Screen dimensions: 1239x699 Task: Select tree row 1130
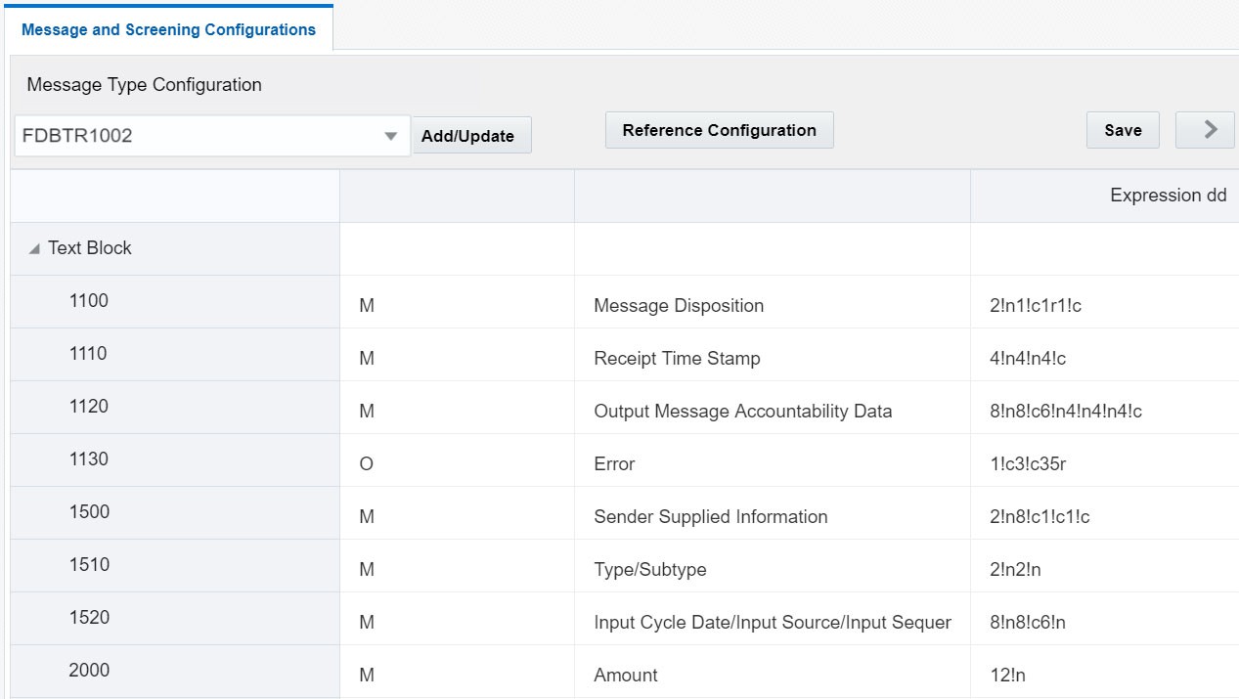click(88, 459)
